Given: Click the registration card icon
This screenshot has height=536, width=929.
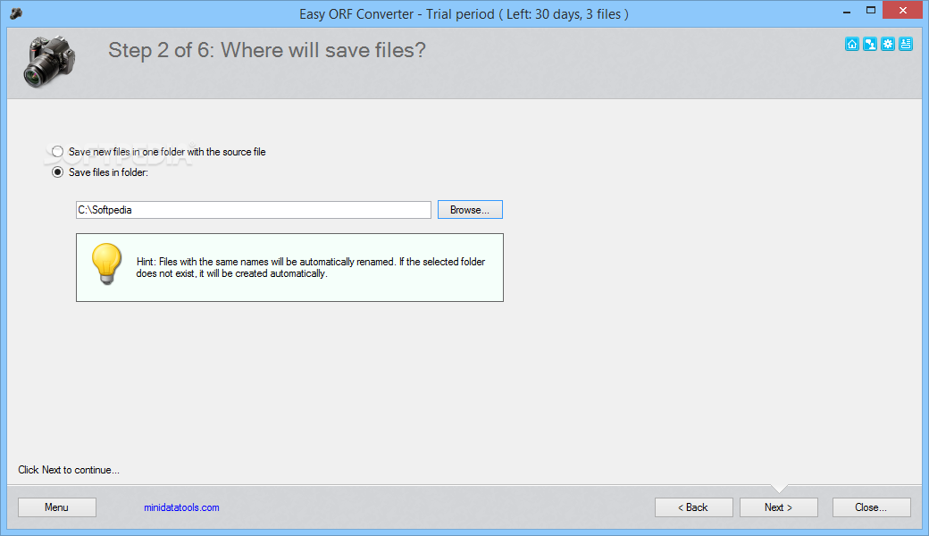Looking at the screenshot, I should (905, 44).
